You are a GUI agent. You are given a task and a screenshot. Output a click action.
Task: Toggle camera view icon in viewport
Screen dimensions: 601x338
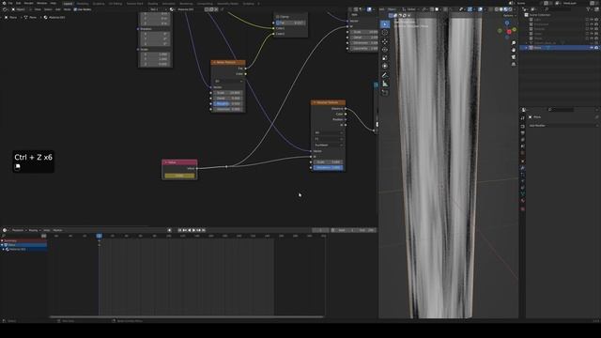(514, 57)
